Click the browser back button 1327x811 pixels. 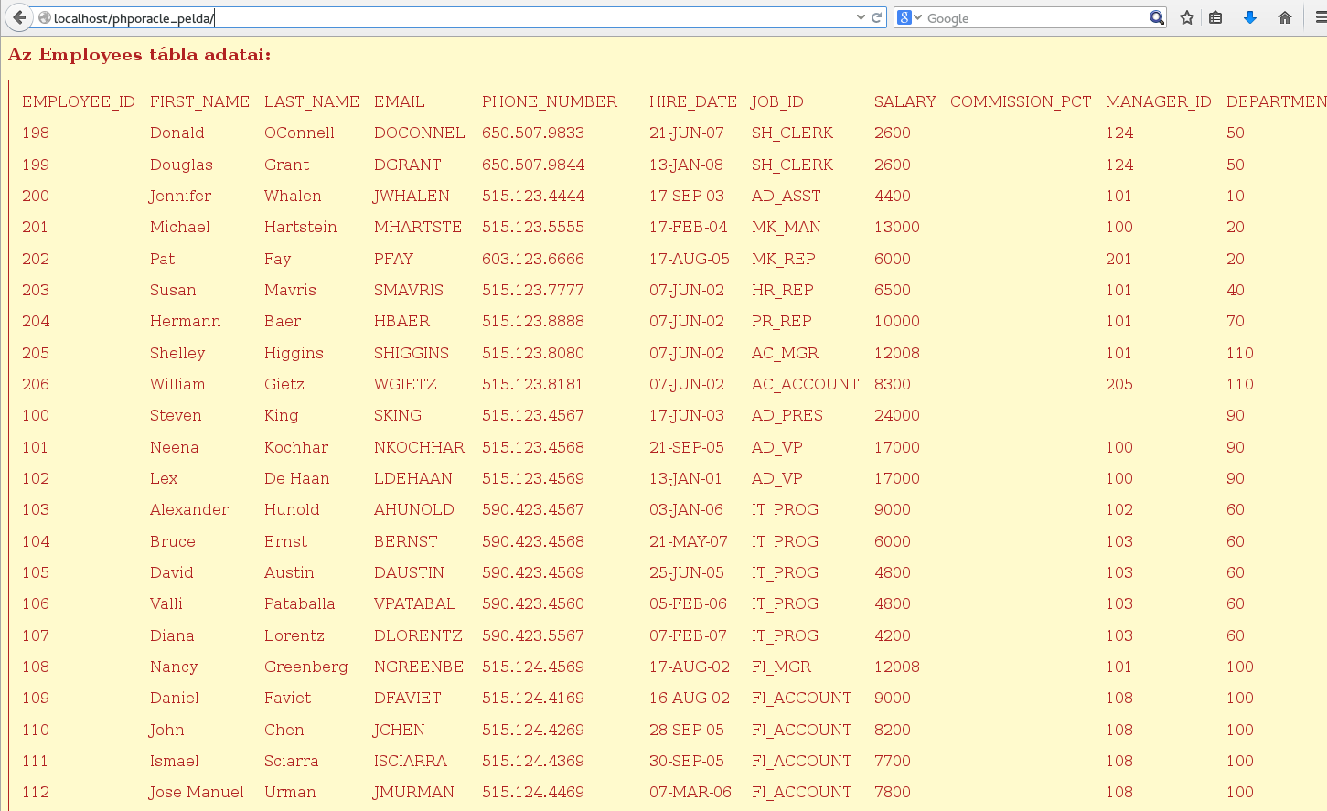coord(19,17)
